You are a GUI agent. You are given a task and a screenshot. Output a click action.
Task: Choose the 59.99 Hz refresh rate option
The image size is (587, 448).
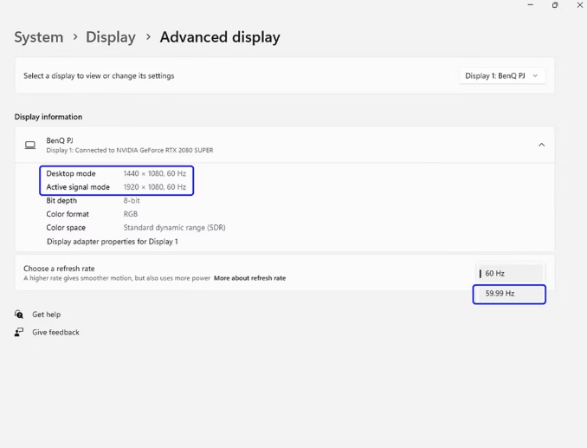click(x=509, y=294)
